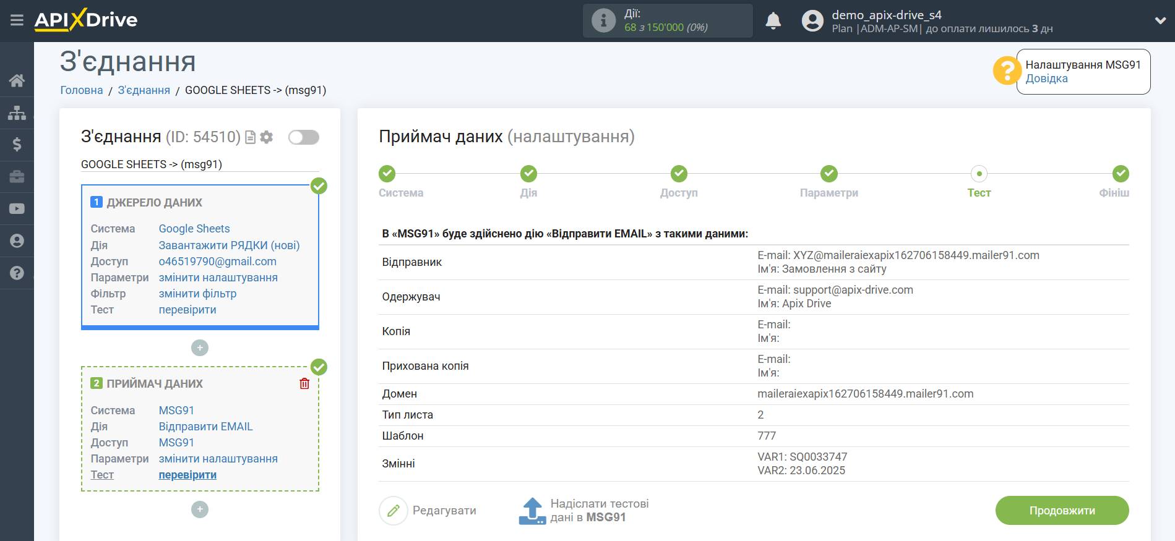The height and width of the screenshot is (541, 1175).
Task: Open o46519790@gmail.com access link
Action: click(x=218, y=262)
